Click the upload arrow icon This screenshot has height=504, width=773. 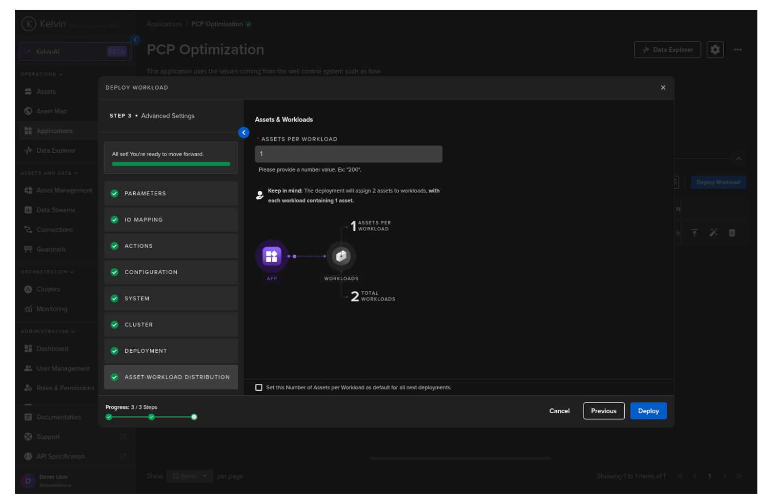click(x=694, y=233)
